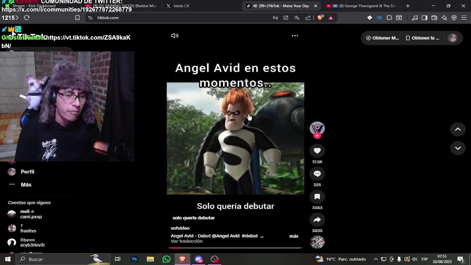471x265 pixels.
Task: Mute the TikTok video with the speaker icon
Action: (x=175, y=36)
